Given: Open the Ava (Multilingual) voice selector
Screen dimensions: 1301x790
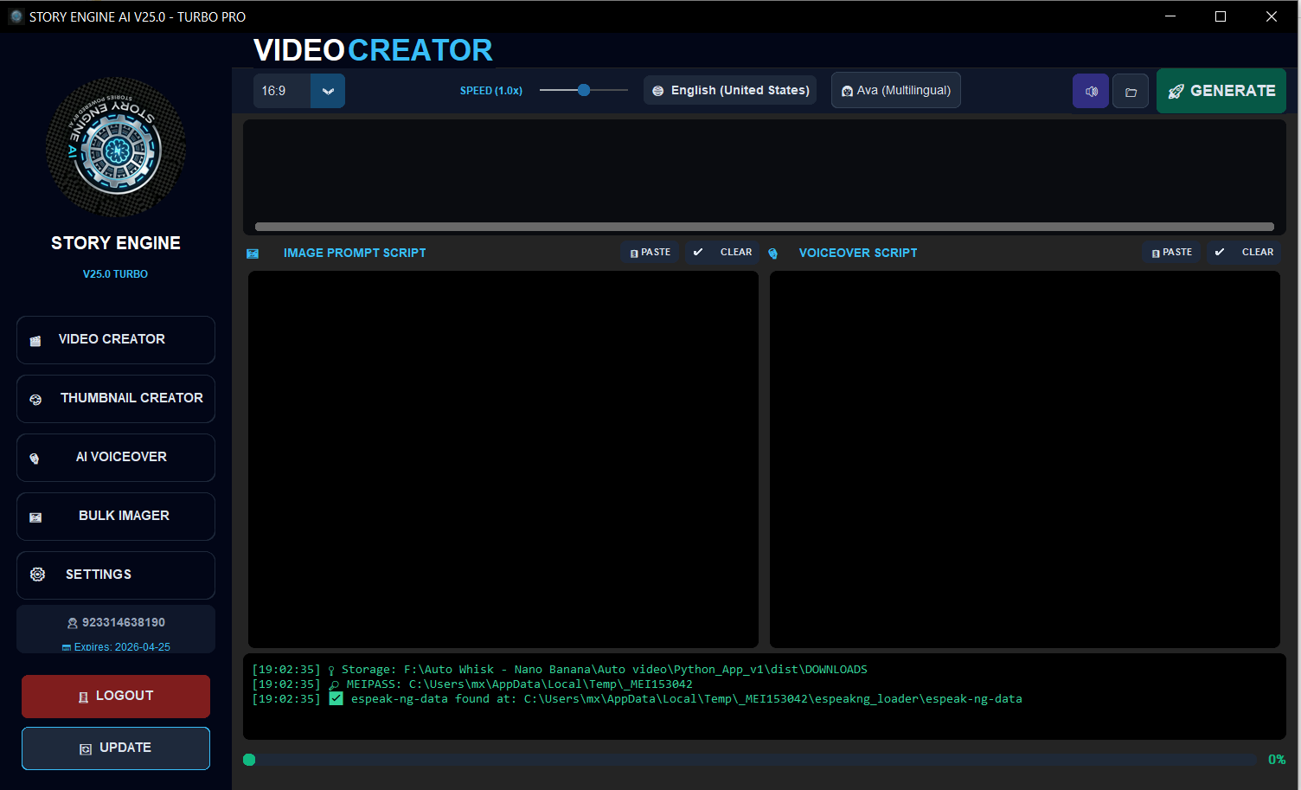Looking at the screenshot, I should point(895,90).
